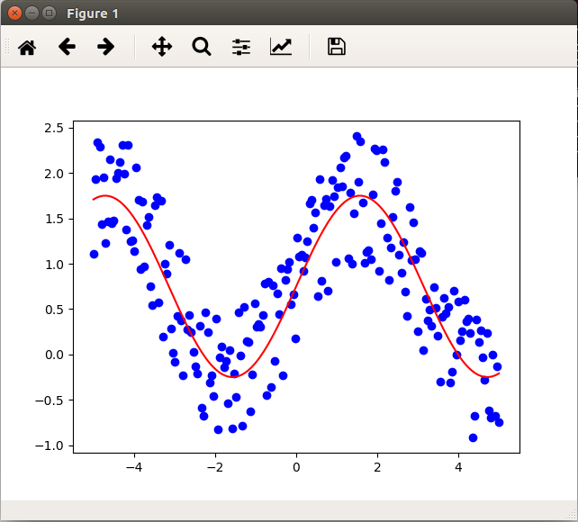
Task: Click y-axis tick label 1.0
Action: pos(54,265)
